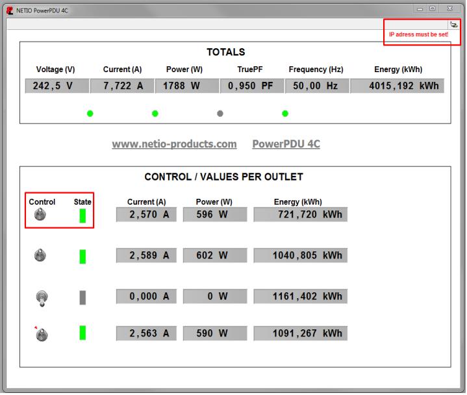Viewport: 467px width, 395px height.
Task: Click the total energy value 4015,192 kWh
Action: tap(398, 86)
